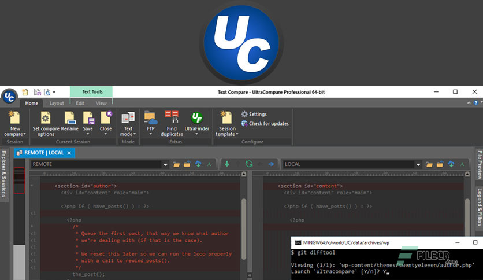Open FTP cloud file for REMOTE pane
This screenshot has width=483, height=280.
198,164
